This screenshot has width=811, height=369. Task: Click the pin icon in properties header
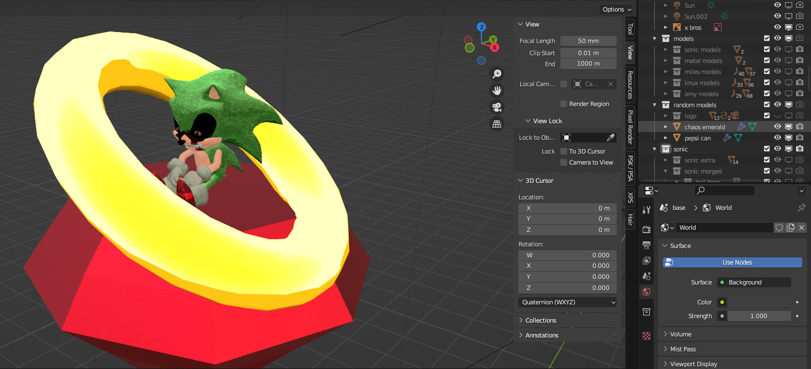(802, 208)
